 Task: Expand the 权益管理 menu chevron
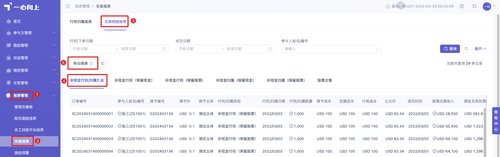[54, 58]
